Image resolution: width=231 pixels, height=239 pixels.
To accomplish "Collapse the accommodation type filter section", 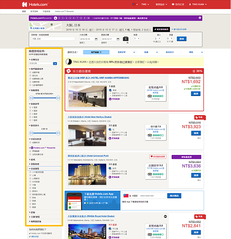I will click(34, 168).
